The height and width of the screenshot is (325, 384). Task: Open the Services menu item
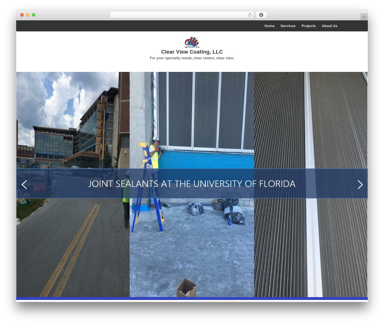(x=288, y=26)
